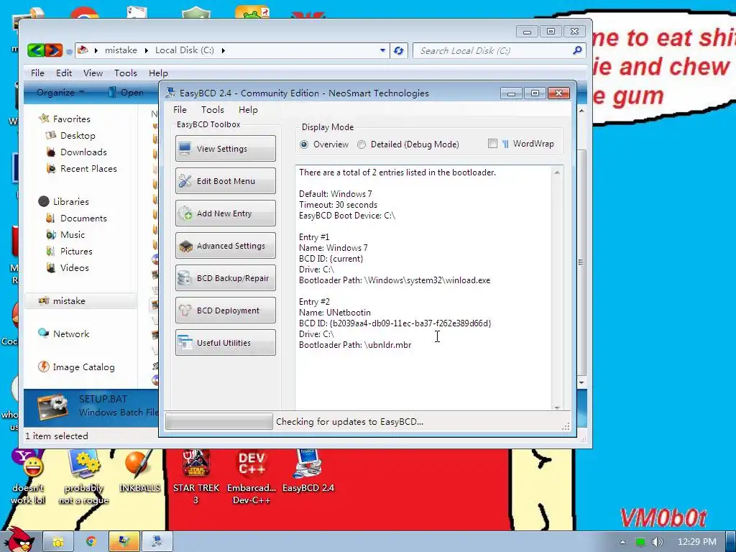
Task: Open the View Settings panel in EasyBCD
Action: pos(225,148)
